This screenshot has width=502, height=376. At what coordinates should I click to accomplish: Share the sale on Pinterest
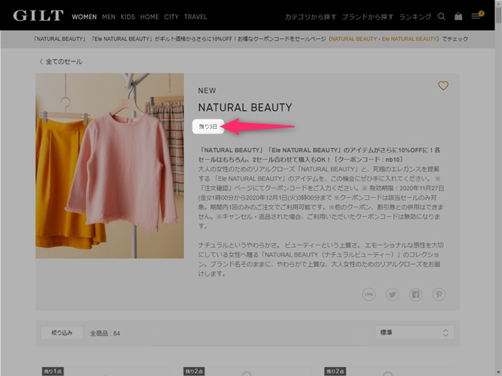pos(439,294)
